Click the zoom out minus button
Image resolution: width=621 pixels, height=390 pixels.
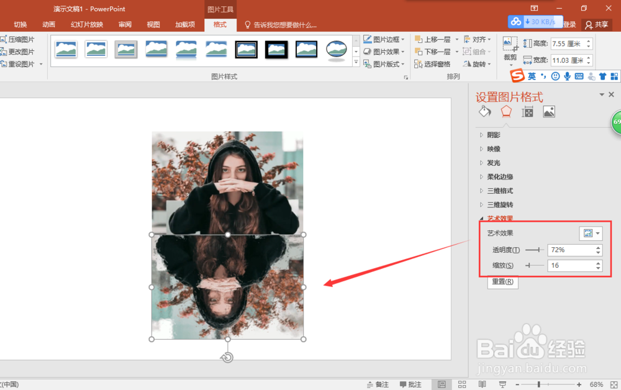(x=517, y=384)
